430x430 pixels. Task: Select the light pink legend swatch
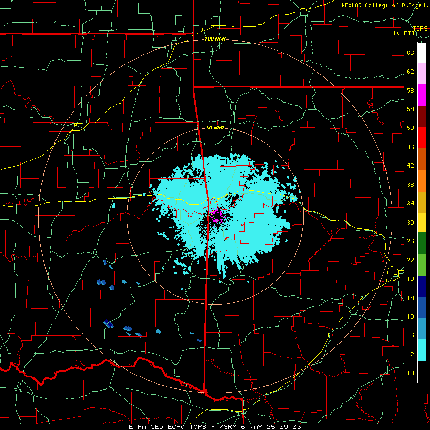(422, 74)
